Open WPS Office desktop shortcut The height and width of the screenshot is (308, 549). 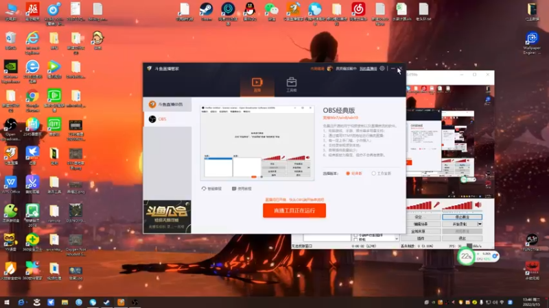pyautogui.click(x=10, y=184)
